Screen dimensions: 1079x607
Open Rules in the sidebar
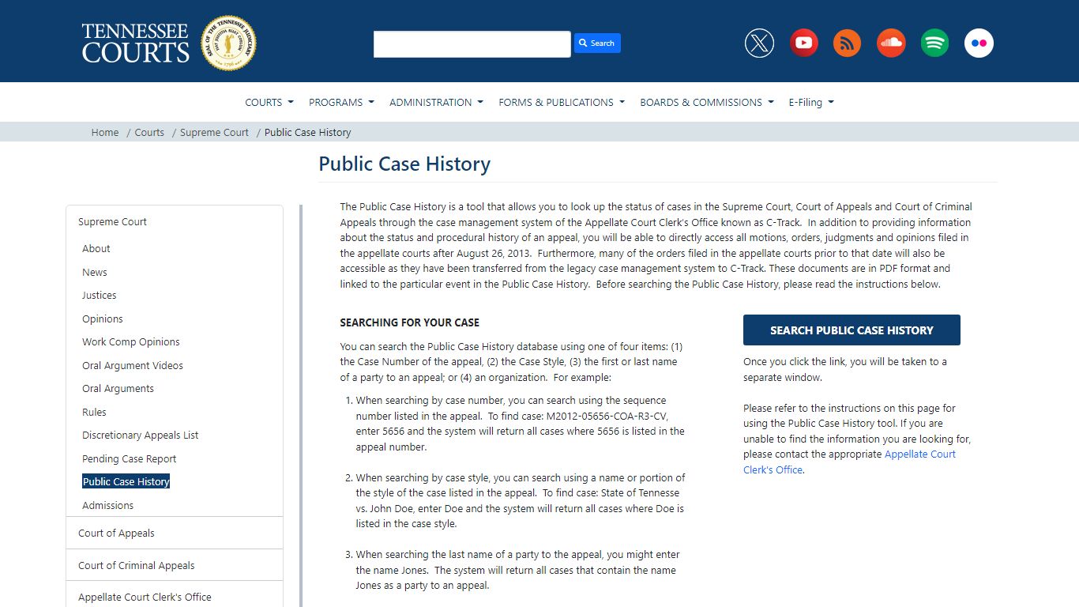point(94,412)
